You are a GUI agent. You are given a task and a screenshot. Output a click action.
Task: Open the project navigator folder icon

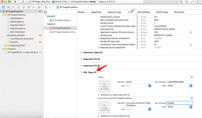[x=3, y=7]
